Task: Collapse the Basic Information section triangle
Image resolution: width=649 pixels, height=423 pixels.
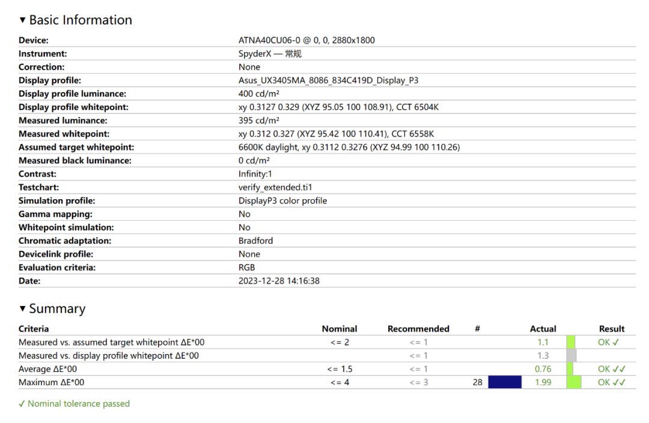Action: [x=23, y=20]
